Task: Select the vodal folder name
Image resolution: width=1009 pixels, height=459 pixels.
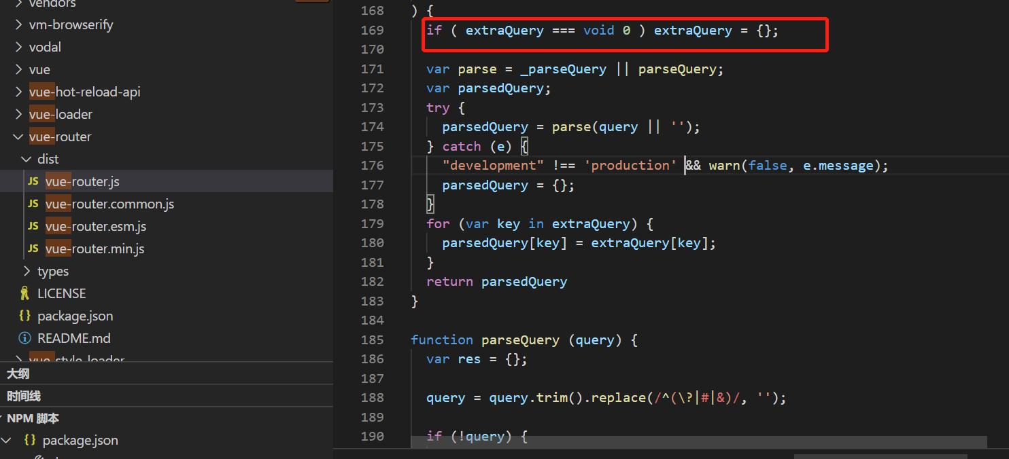Action: coord(45,48)
